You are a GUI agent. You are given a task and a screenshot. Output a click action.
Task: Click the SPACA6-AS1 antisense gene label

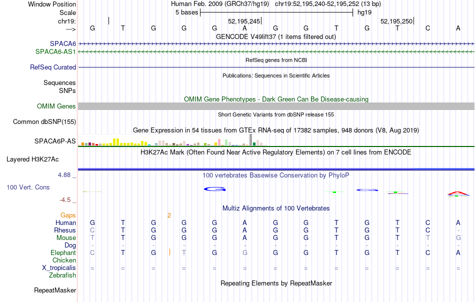pyautogui.click(x=55, y=52)
